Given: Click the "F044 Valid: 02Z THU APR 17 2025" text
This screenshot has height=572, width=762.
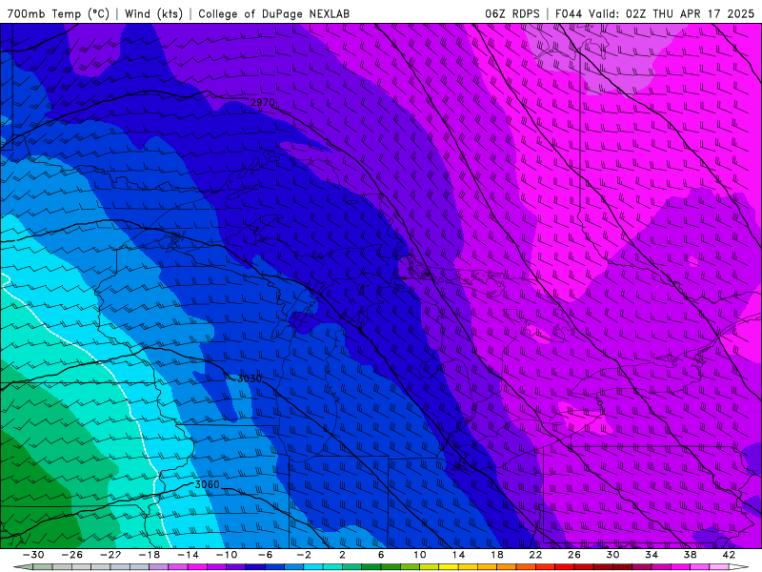Looking at the screenshot, I should (654, 13).
